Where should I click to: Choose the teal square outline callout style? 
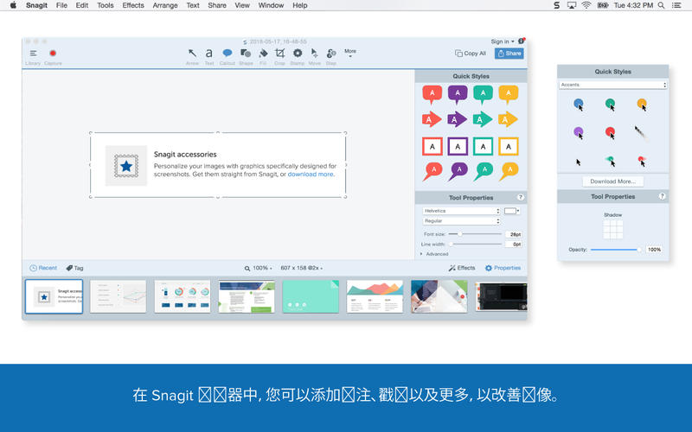click(483, 147)
